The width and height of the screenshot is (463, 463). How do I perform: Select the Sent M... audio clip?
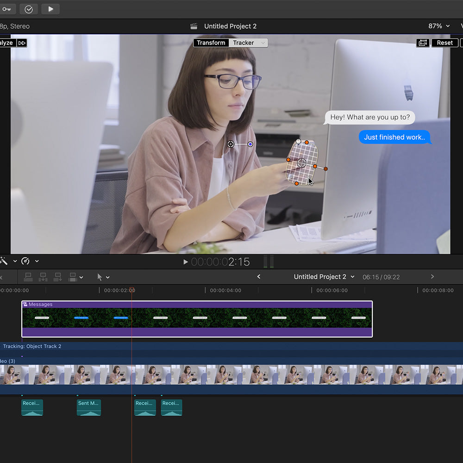click(88, 407)
